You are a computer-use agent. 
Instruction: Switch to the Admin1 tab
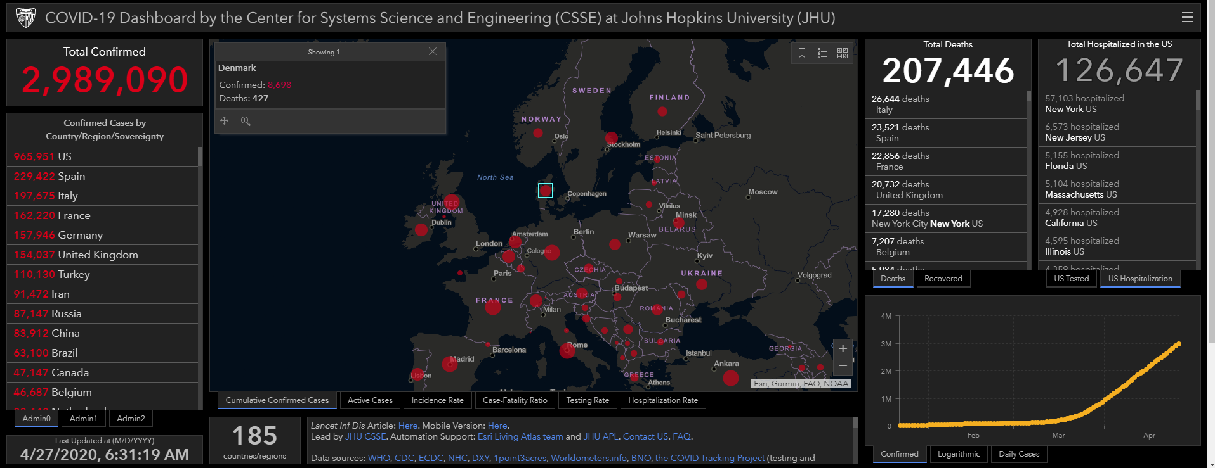(84, 419)
